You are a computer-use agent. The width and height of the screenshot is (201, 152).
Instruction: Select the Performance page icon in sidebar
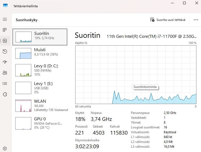[x=5, y=41]
